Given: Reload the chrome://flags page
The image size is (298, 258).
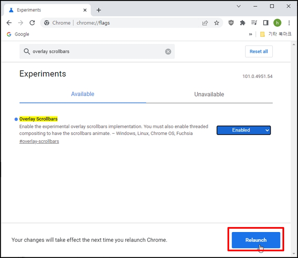Looking at the screenshot, I should click(32, 23).
